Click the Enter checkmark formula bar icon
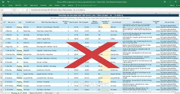 point(23,10)
